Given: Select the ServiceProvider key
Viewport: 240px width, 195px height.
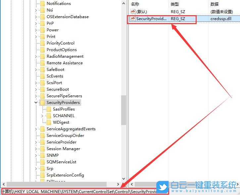Looking at the screenshot, I should [62, 142].
